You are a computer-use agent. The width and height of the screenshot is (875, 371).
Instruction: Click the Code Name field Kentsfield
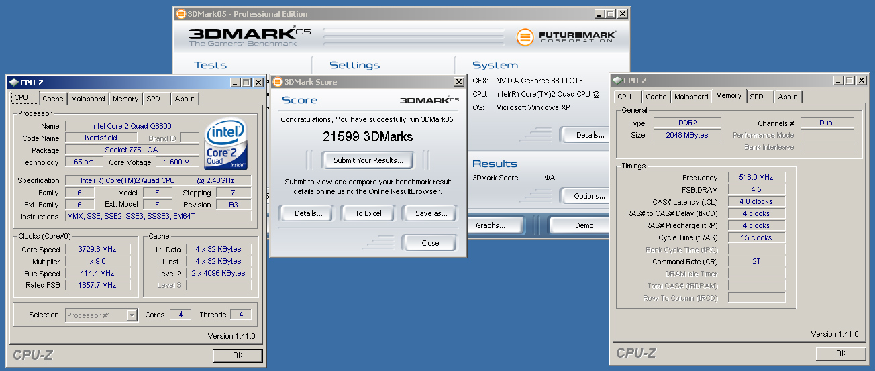click(101, 138)
